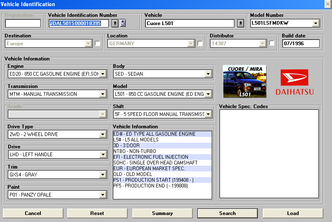This screenshot has height=222, width=332.
Task: Open the Model Number dropdown
Action: (316, 23)
